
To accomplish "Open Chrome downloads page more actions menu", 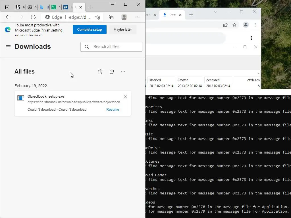I will click(x=251, y=38).
